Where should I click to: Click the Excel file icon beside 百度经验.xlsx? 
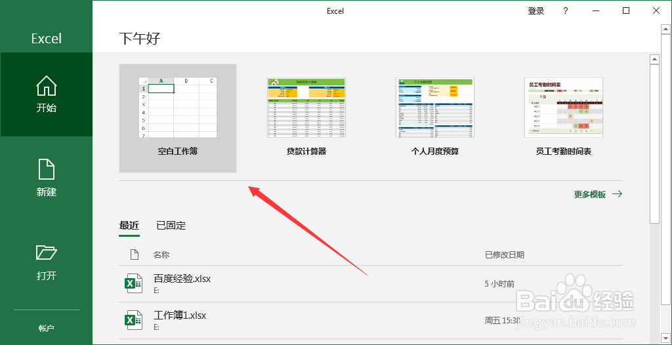click(x=133, y=284)
